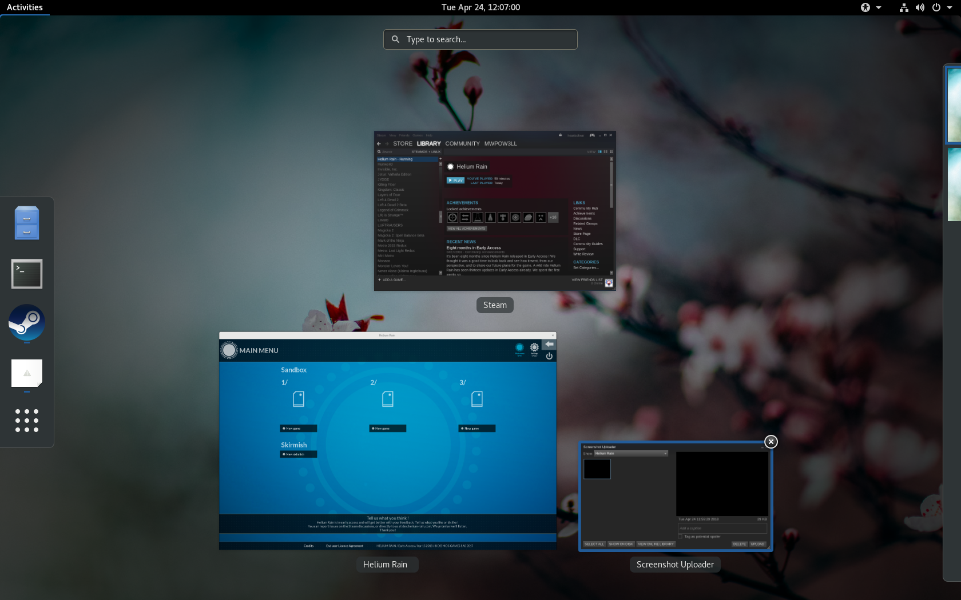The image size is (961, 600).
Task: Click the Sandbox slot 2 save icon
Action: tap(388, 399)
